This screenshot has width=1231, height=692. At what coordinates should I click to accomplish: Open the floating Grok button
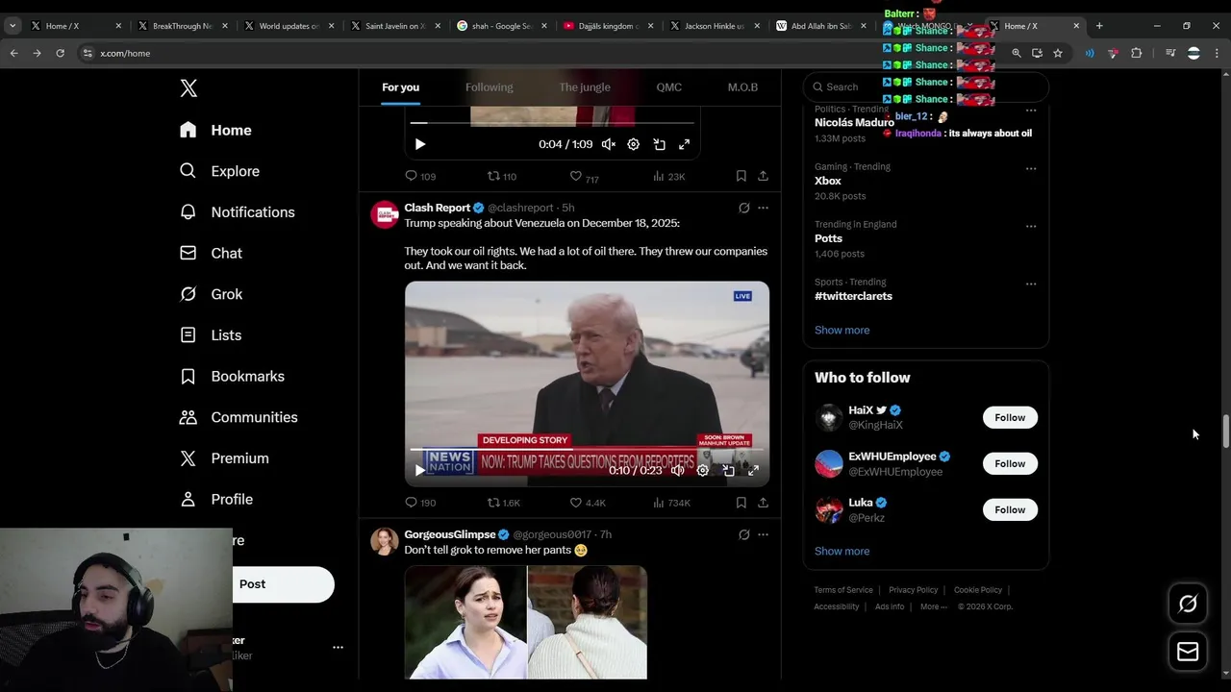pos(1188,604)
